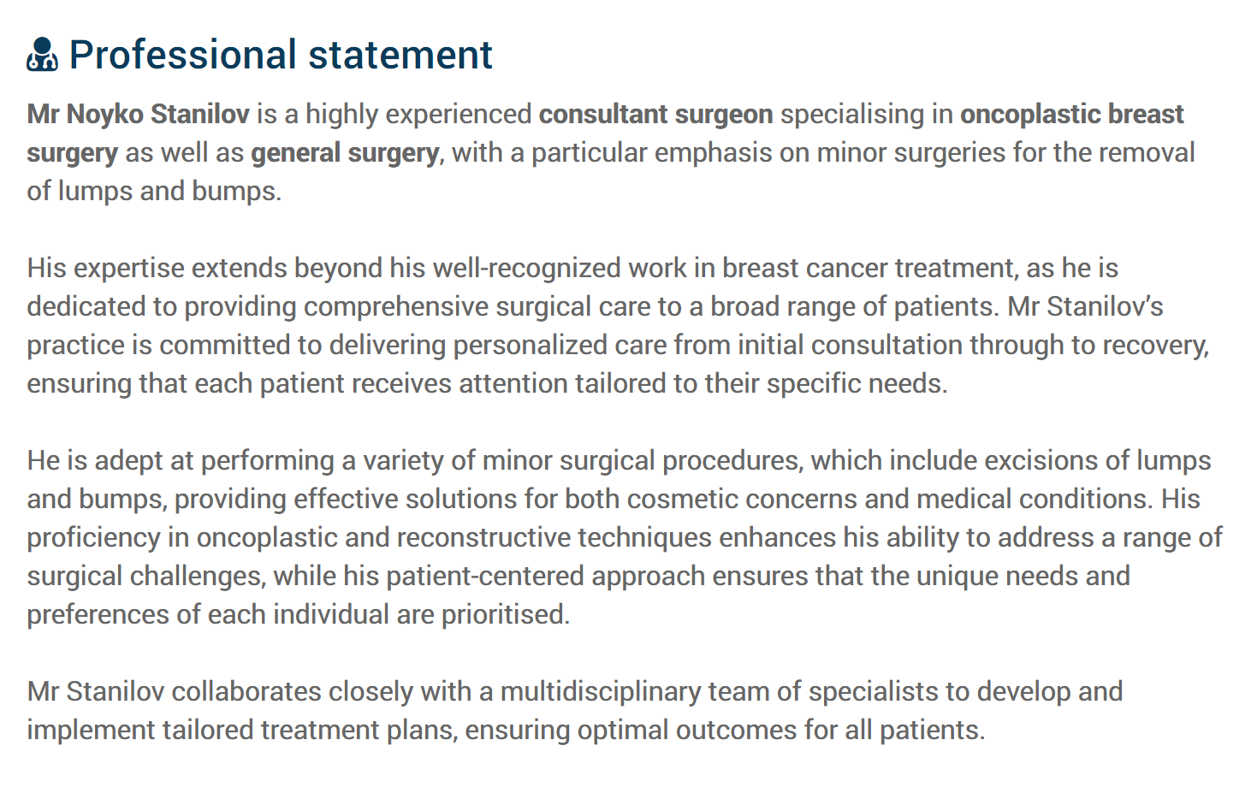Click the word prioritised ending third paragraph
Viewport: 1251px width, 805px height.
(x=503, y=614)
